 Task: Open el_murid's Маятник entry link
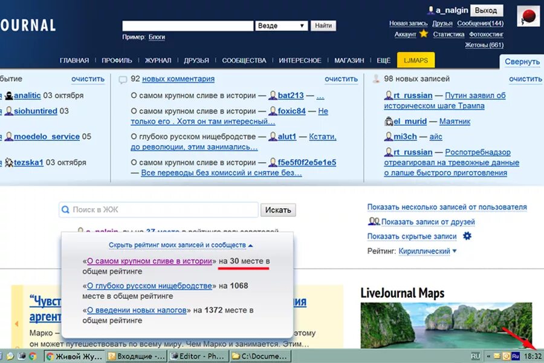(455, 121)
